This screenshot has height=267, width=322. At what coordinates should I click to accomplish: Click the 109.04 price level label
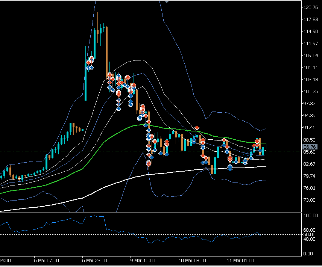[311, 55]
